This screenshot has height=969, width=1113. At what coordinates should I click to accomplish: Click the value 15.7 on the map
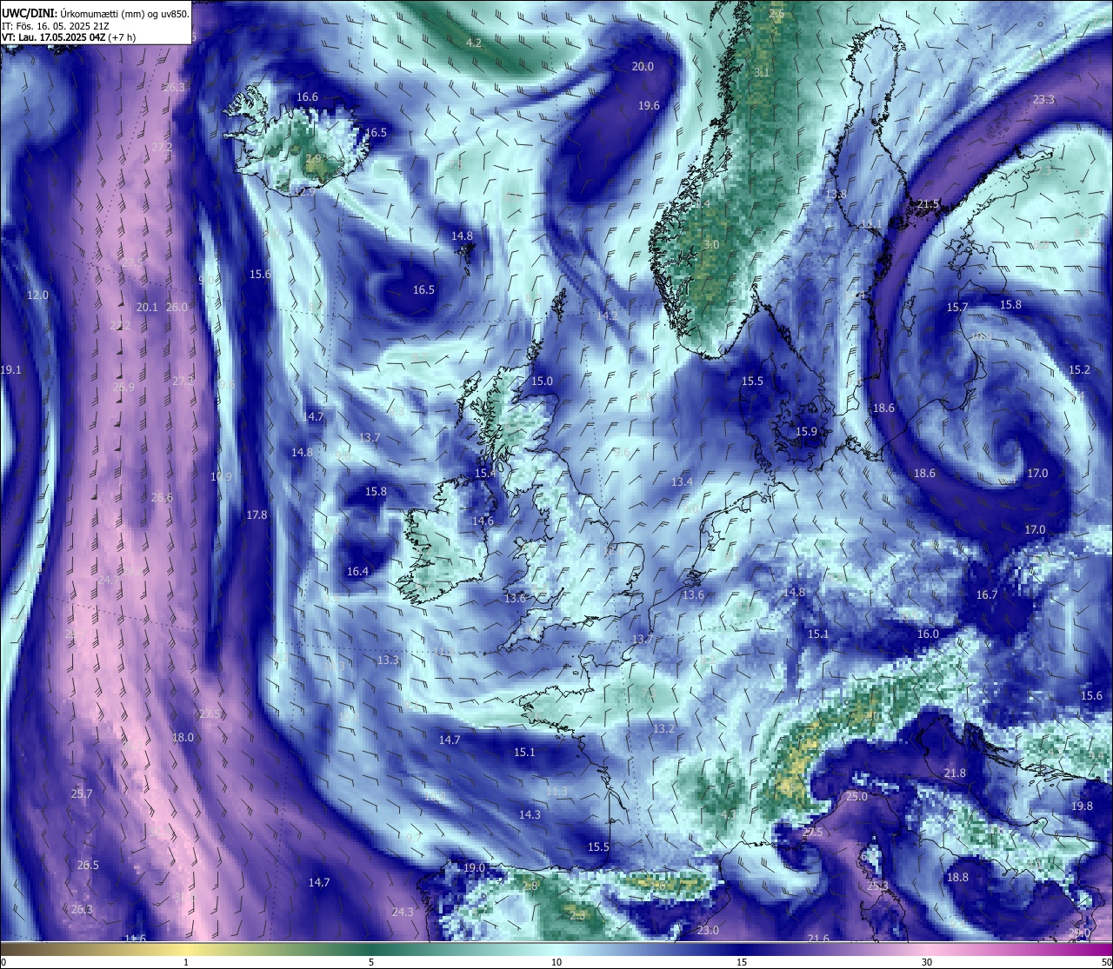[x=956, y=308]
